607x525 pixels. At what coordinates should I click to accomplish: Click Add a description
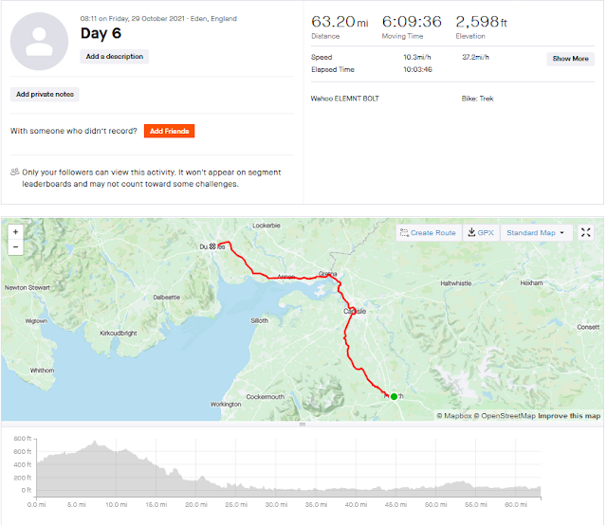click(115, 57)
